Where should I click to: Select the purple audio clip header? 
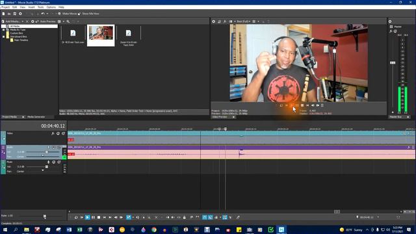[241, 148]
